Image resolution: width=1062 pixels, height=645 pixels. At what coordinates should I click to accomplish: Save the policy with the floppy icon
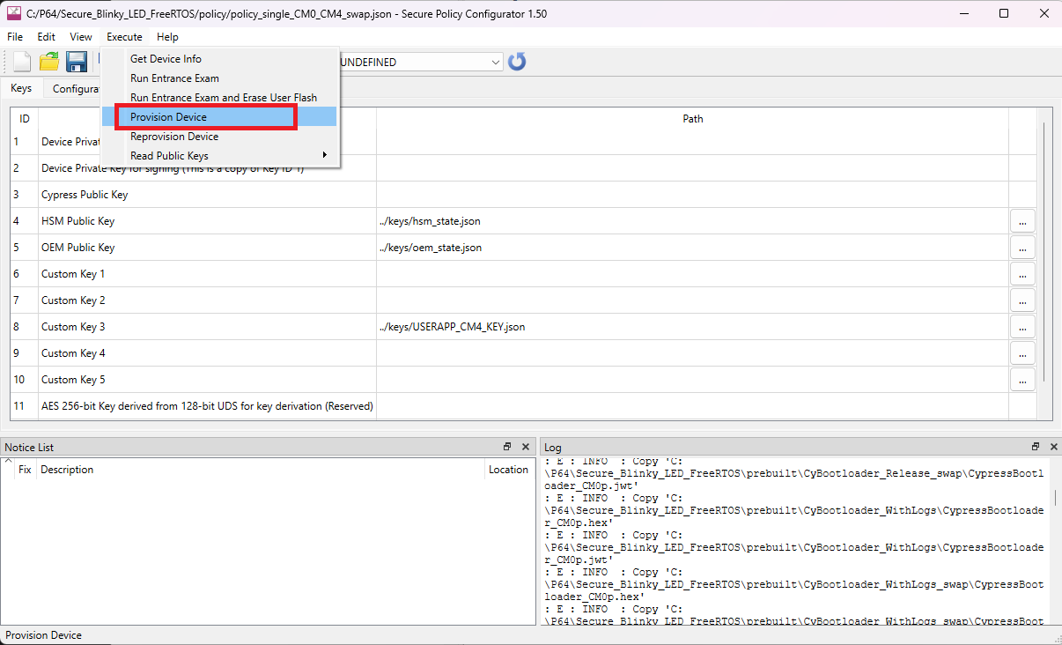pyautogui.click(x=77, y=62)
